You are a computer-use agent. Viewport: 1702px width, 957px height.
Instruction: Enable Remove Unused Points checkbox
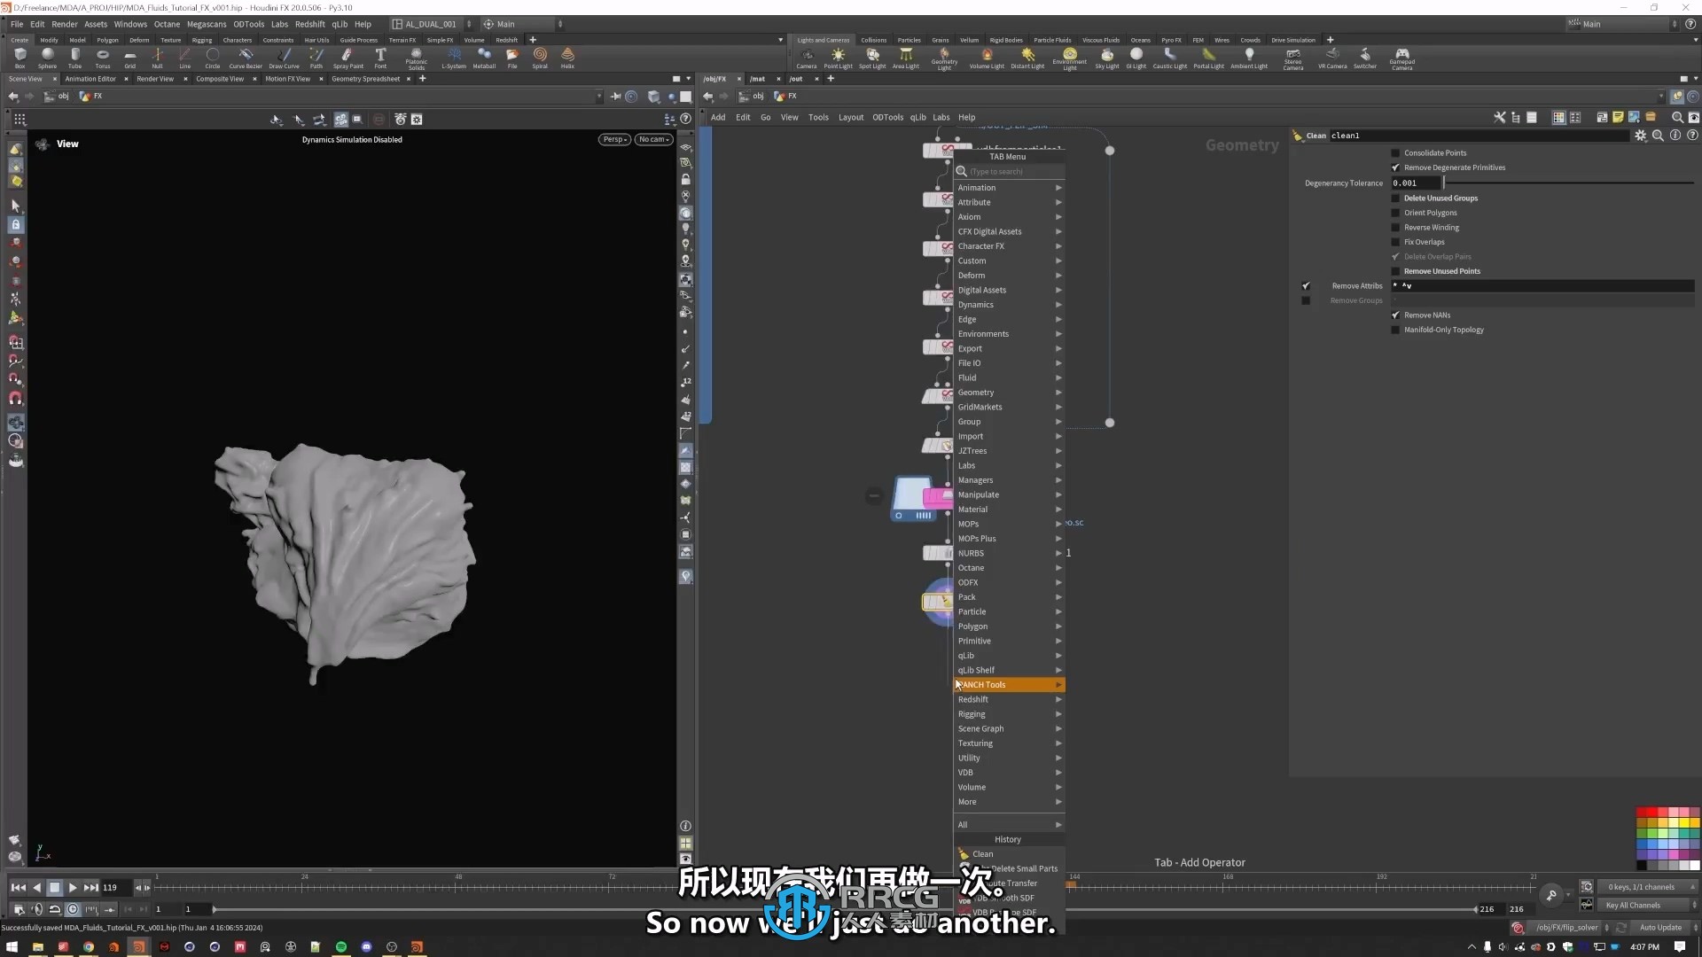point(1395,271)
